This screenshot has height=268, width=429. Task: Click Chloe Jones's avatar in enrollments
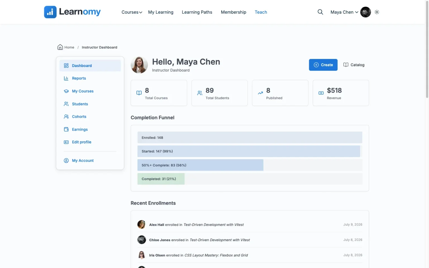(142, 240)
